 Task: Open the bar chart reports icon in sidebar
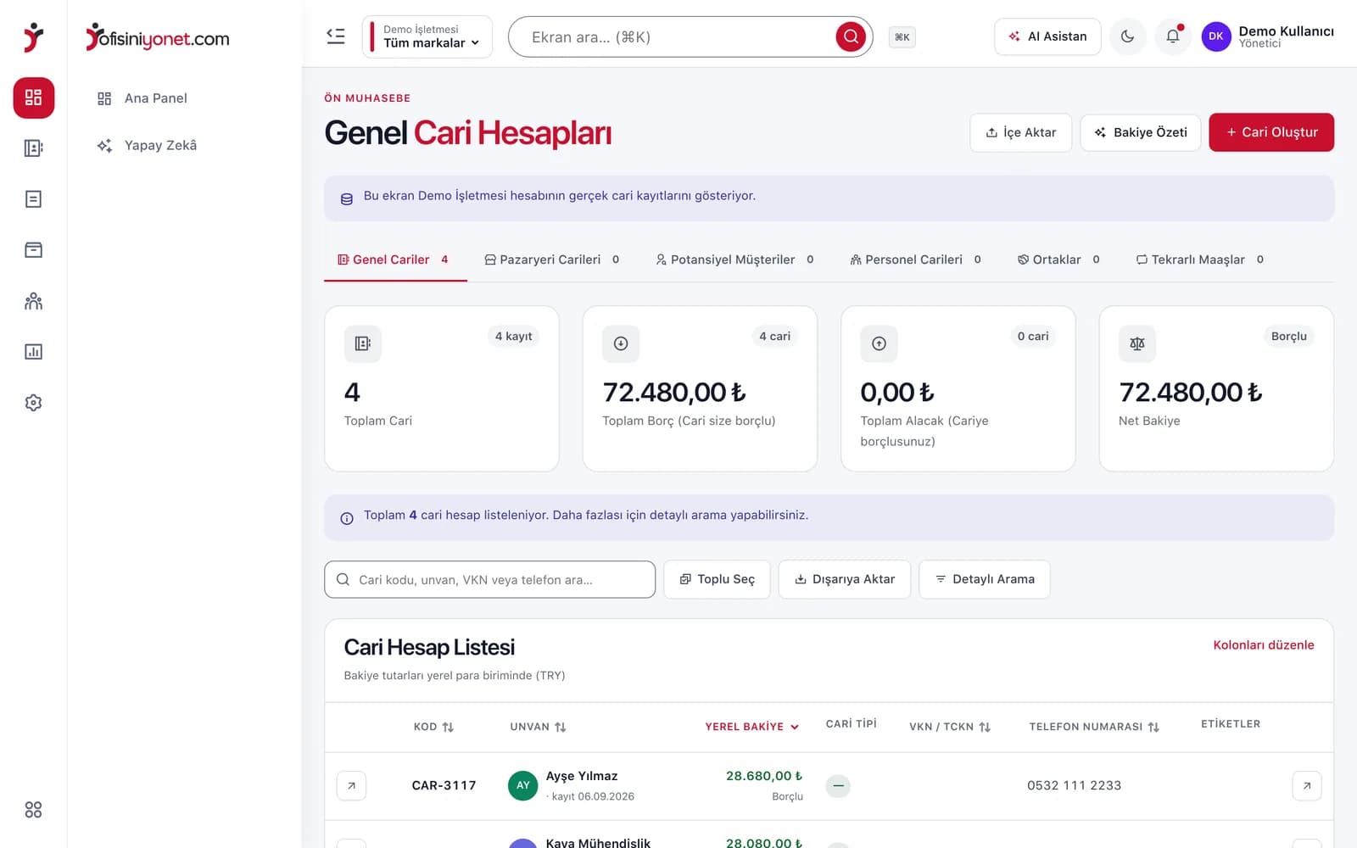tap(34, 352)
